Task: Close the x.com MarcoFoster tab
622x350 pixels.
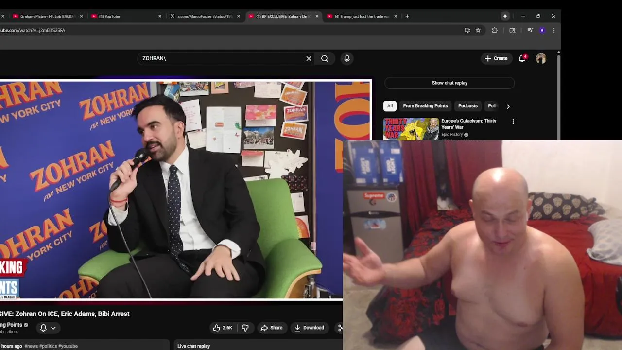Action: (239, 16)
